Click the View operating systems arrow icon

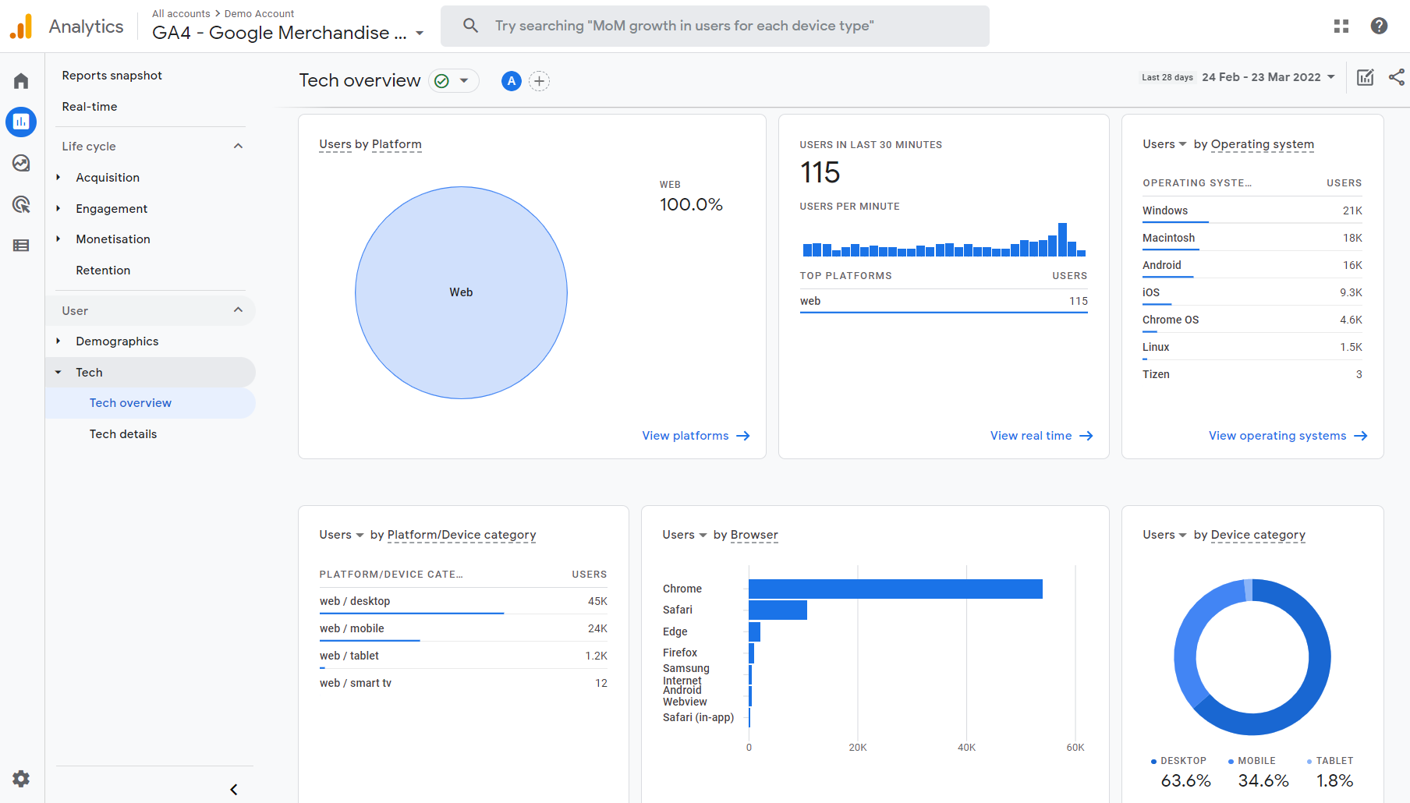[x=1361, y=436]
